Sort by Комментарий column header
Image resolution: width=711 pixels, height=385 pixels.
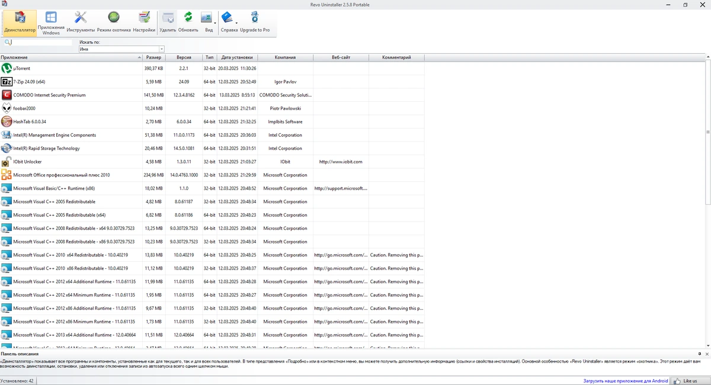(396, 57)
